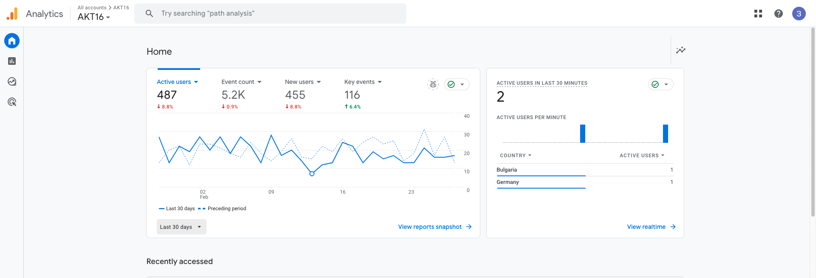Click the Active users per minute label

click(531, 117)
